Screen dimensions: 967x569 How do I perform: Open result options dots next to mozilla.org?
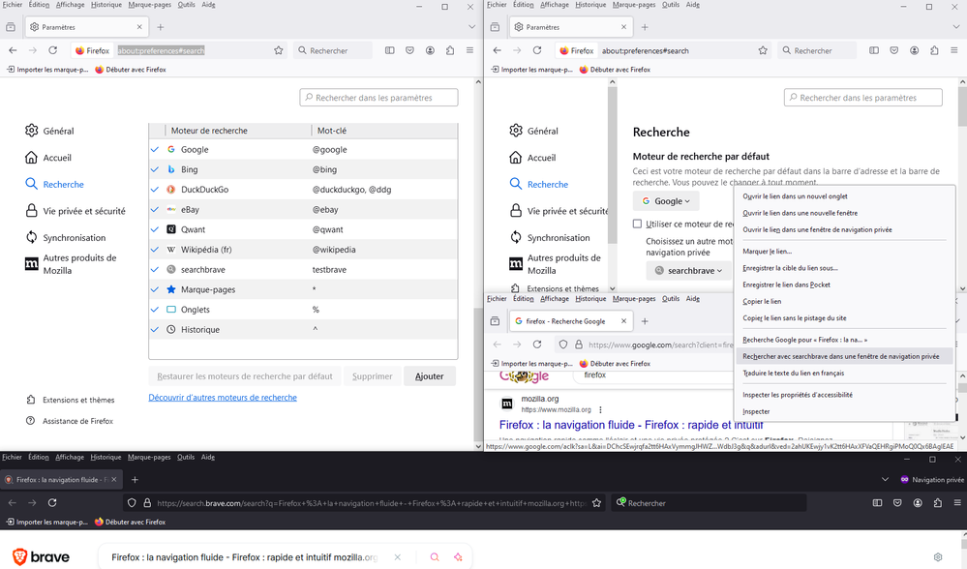(x=601, y=410)
